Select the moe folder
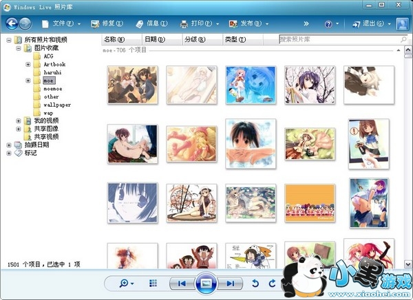This screenshot has height=300, width=413. (x=49, y=81)
